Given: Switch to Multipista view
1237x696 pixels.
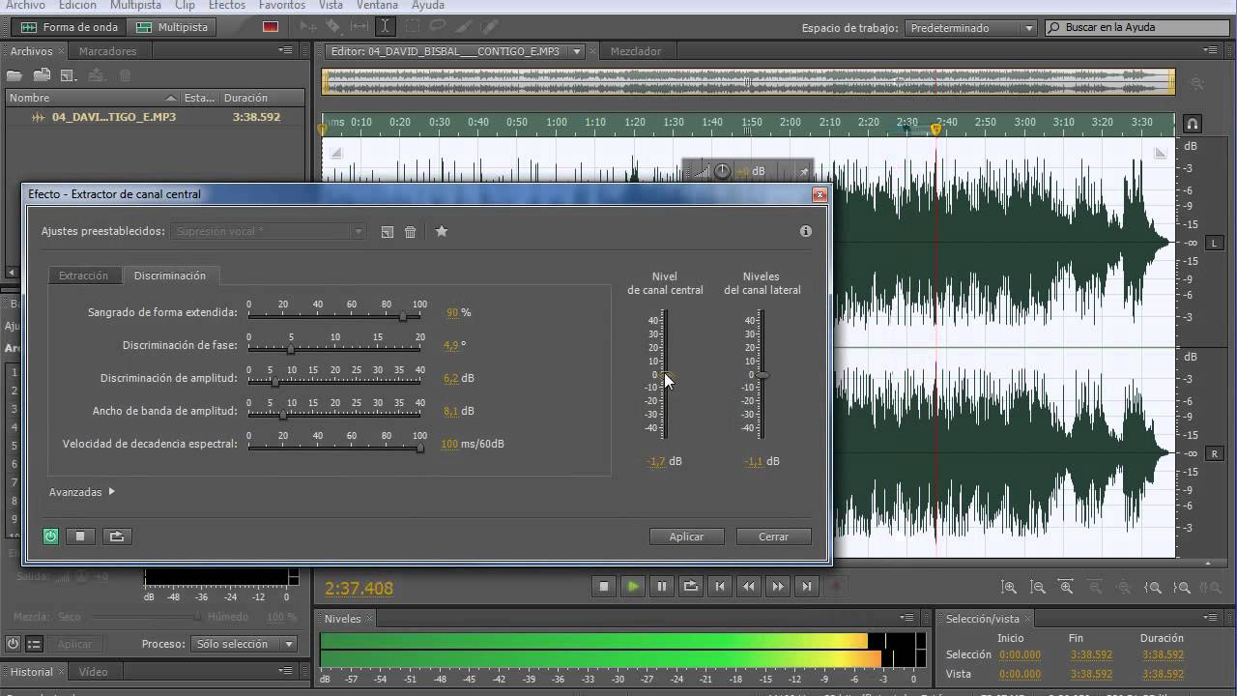Looking at the screenshot, I should coord(172,27).
